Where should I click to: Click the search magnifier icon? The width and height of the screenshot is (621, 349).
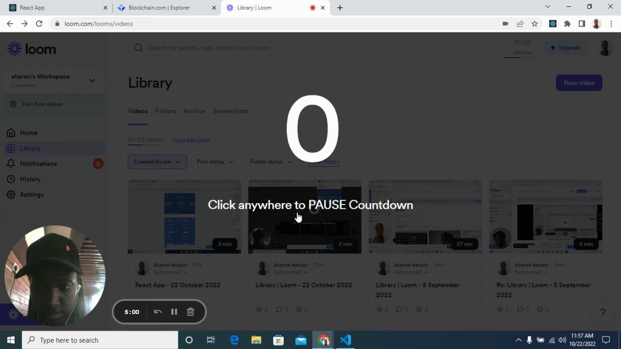click(x=139, y=48)
